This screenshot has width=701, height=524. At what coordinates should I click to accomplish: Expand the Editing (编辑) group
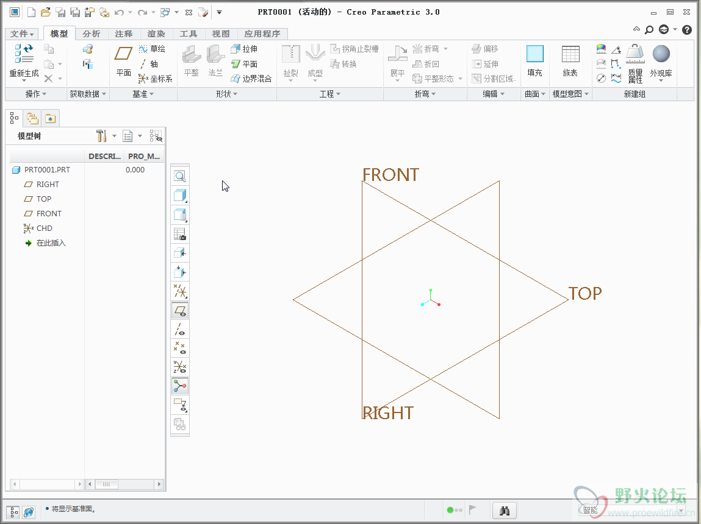click(494, 94)
